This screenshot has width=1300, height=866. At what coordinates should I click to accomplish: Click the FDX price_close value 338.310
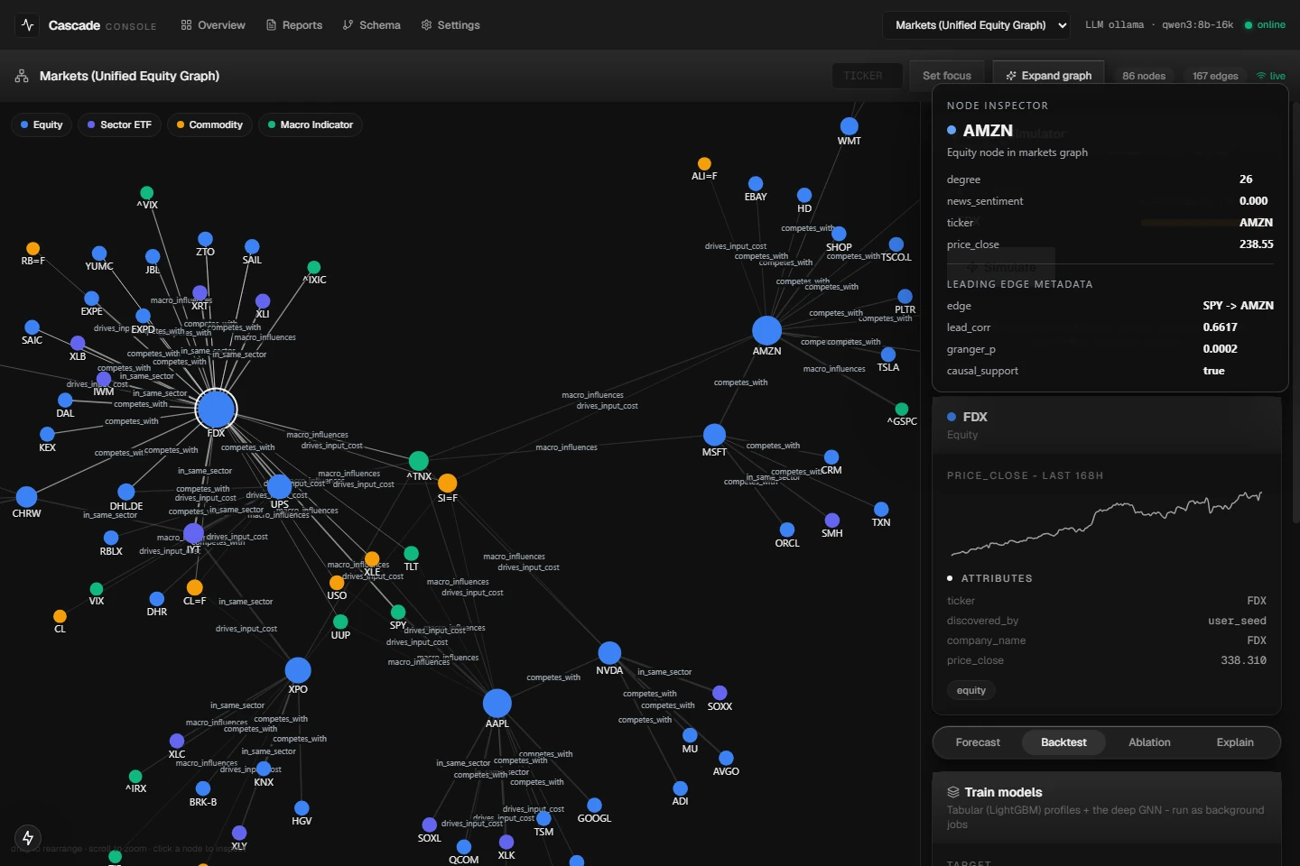coord(1244,660)
